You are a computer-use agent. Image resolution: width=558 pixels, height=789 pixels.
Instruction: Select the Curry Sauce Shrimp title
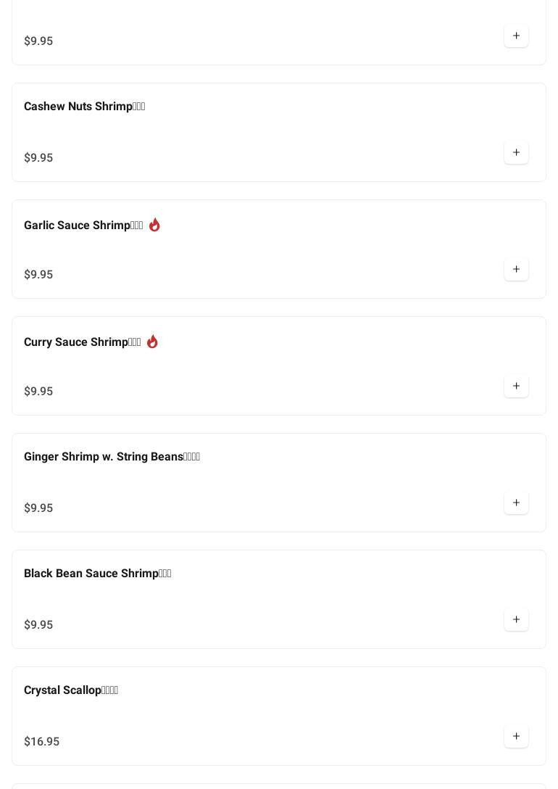[x=83, y=342]
